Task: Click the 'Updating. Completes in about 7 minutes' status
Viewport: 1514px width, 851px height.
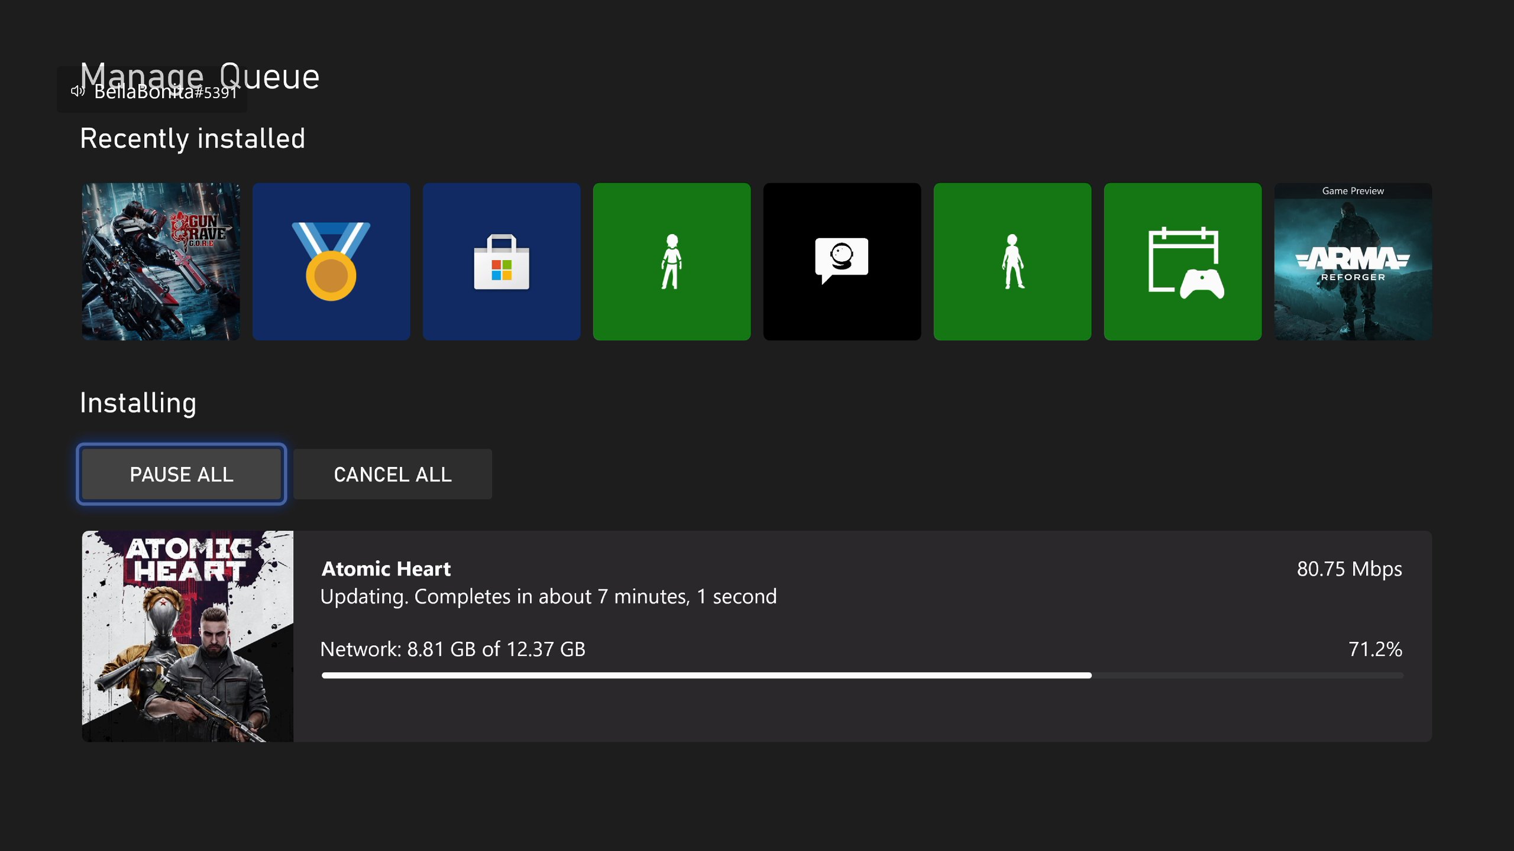Action: click(548, 596)
